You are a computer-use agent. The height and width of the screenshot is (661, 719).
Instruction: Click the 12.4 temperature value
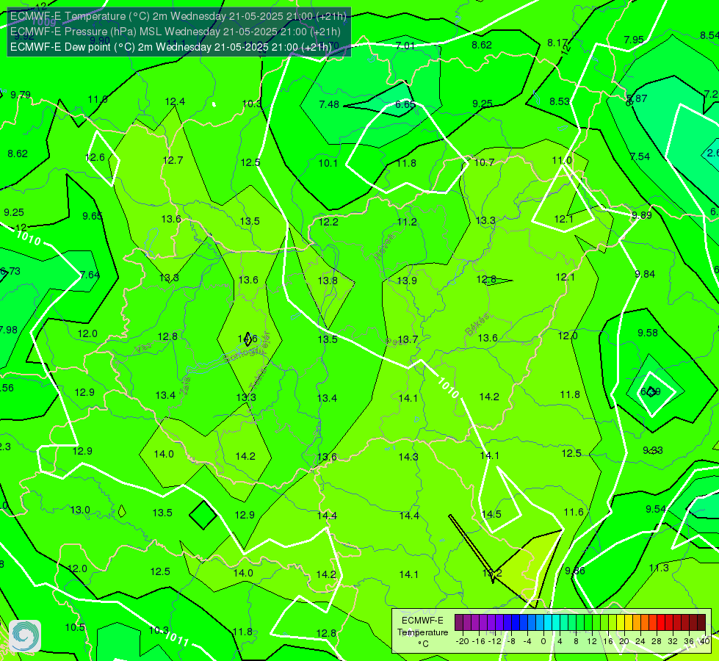(175, 102)
